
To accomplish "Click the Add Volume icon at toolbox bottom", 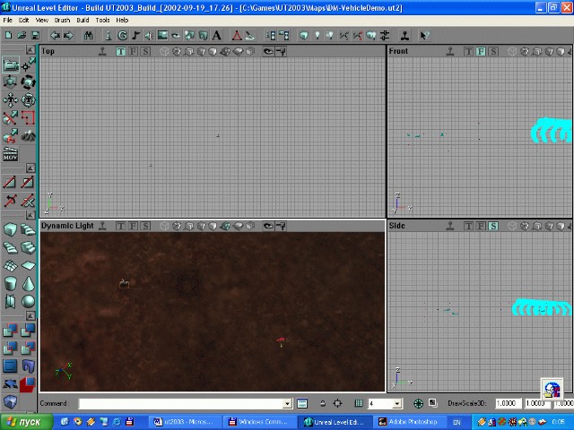I will [11, 401].
